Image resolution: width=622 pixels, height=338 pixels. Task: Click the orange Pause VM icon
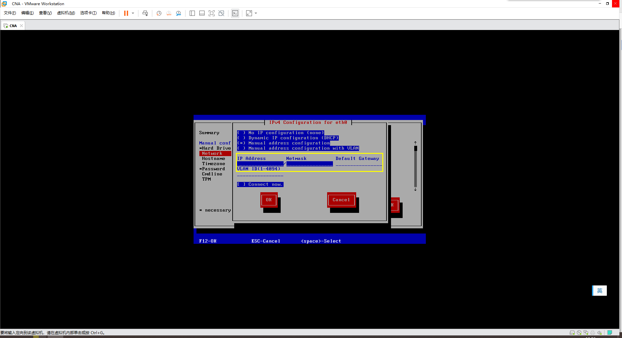126,13
